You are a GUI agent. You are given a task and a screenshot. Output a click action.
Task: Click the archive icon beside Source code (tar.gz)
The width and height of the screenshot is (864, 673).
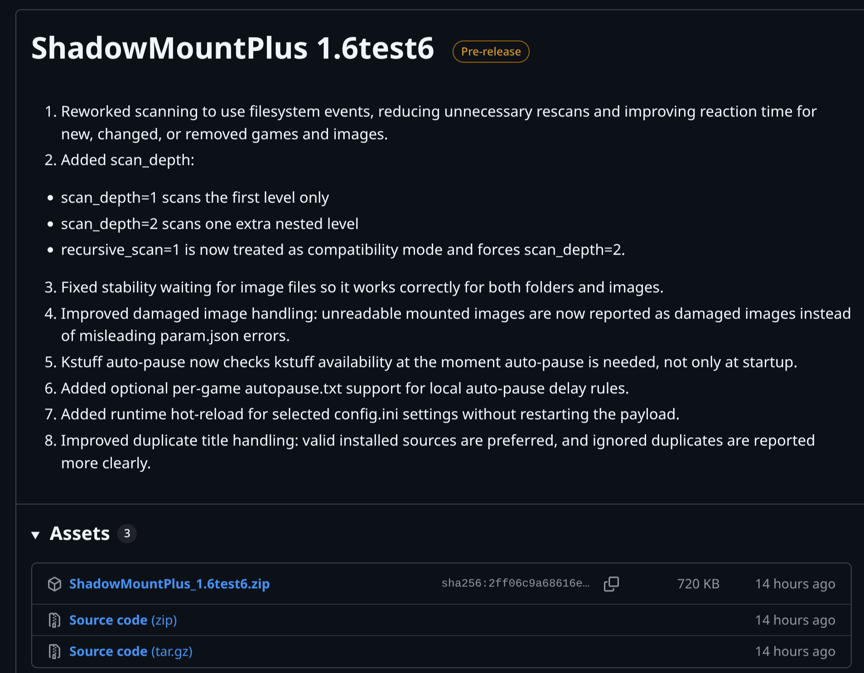pos(54,651)
